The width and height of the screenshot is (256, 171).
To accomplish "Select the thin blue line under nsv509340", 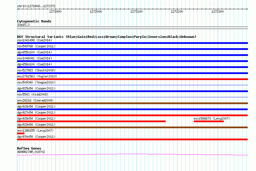I will pyautogui.click(x=132, y=85).
